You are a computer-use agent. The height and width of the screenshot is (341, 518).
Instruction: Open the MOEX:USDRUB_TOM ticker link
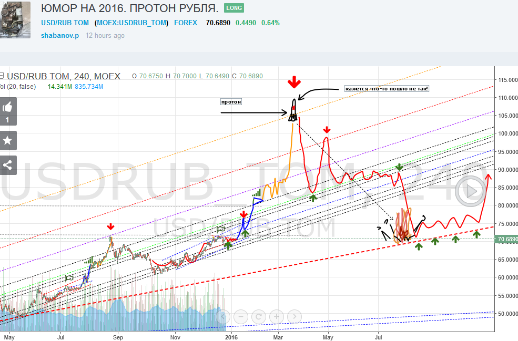click(132, 23)
